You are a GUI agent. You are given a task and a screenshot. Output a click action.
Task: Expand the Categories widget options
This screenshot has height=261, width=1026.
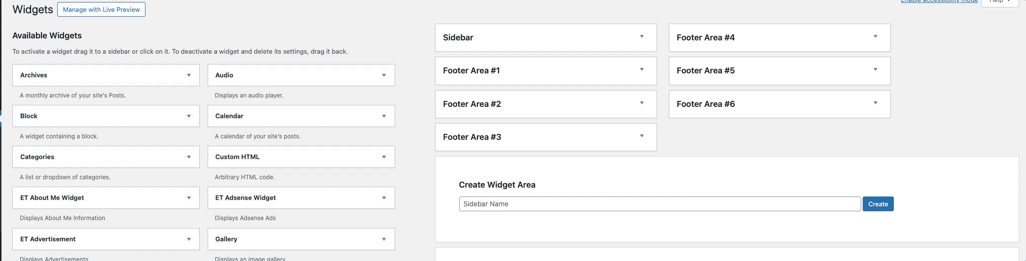click(x=189, y=157)
